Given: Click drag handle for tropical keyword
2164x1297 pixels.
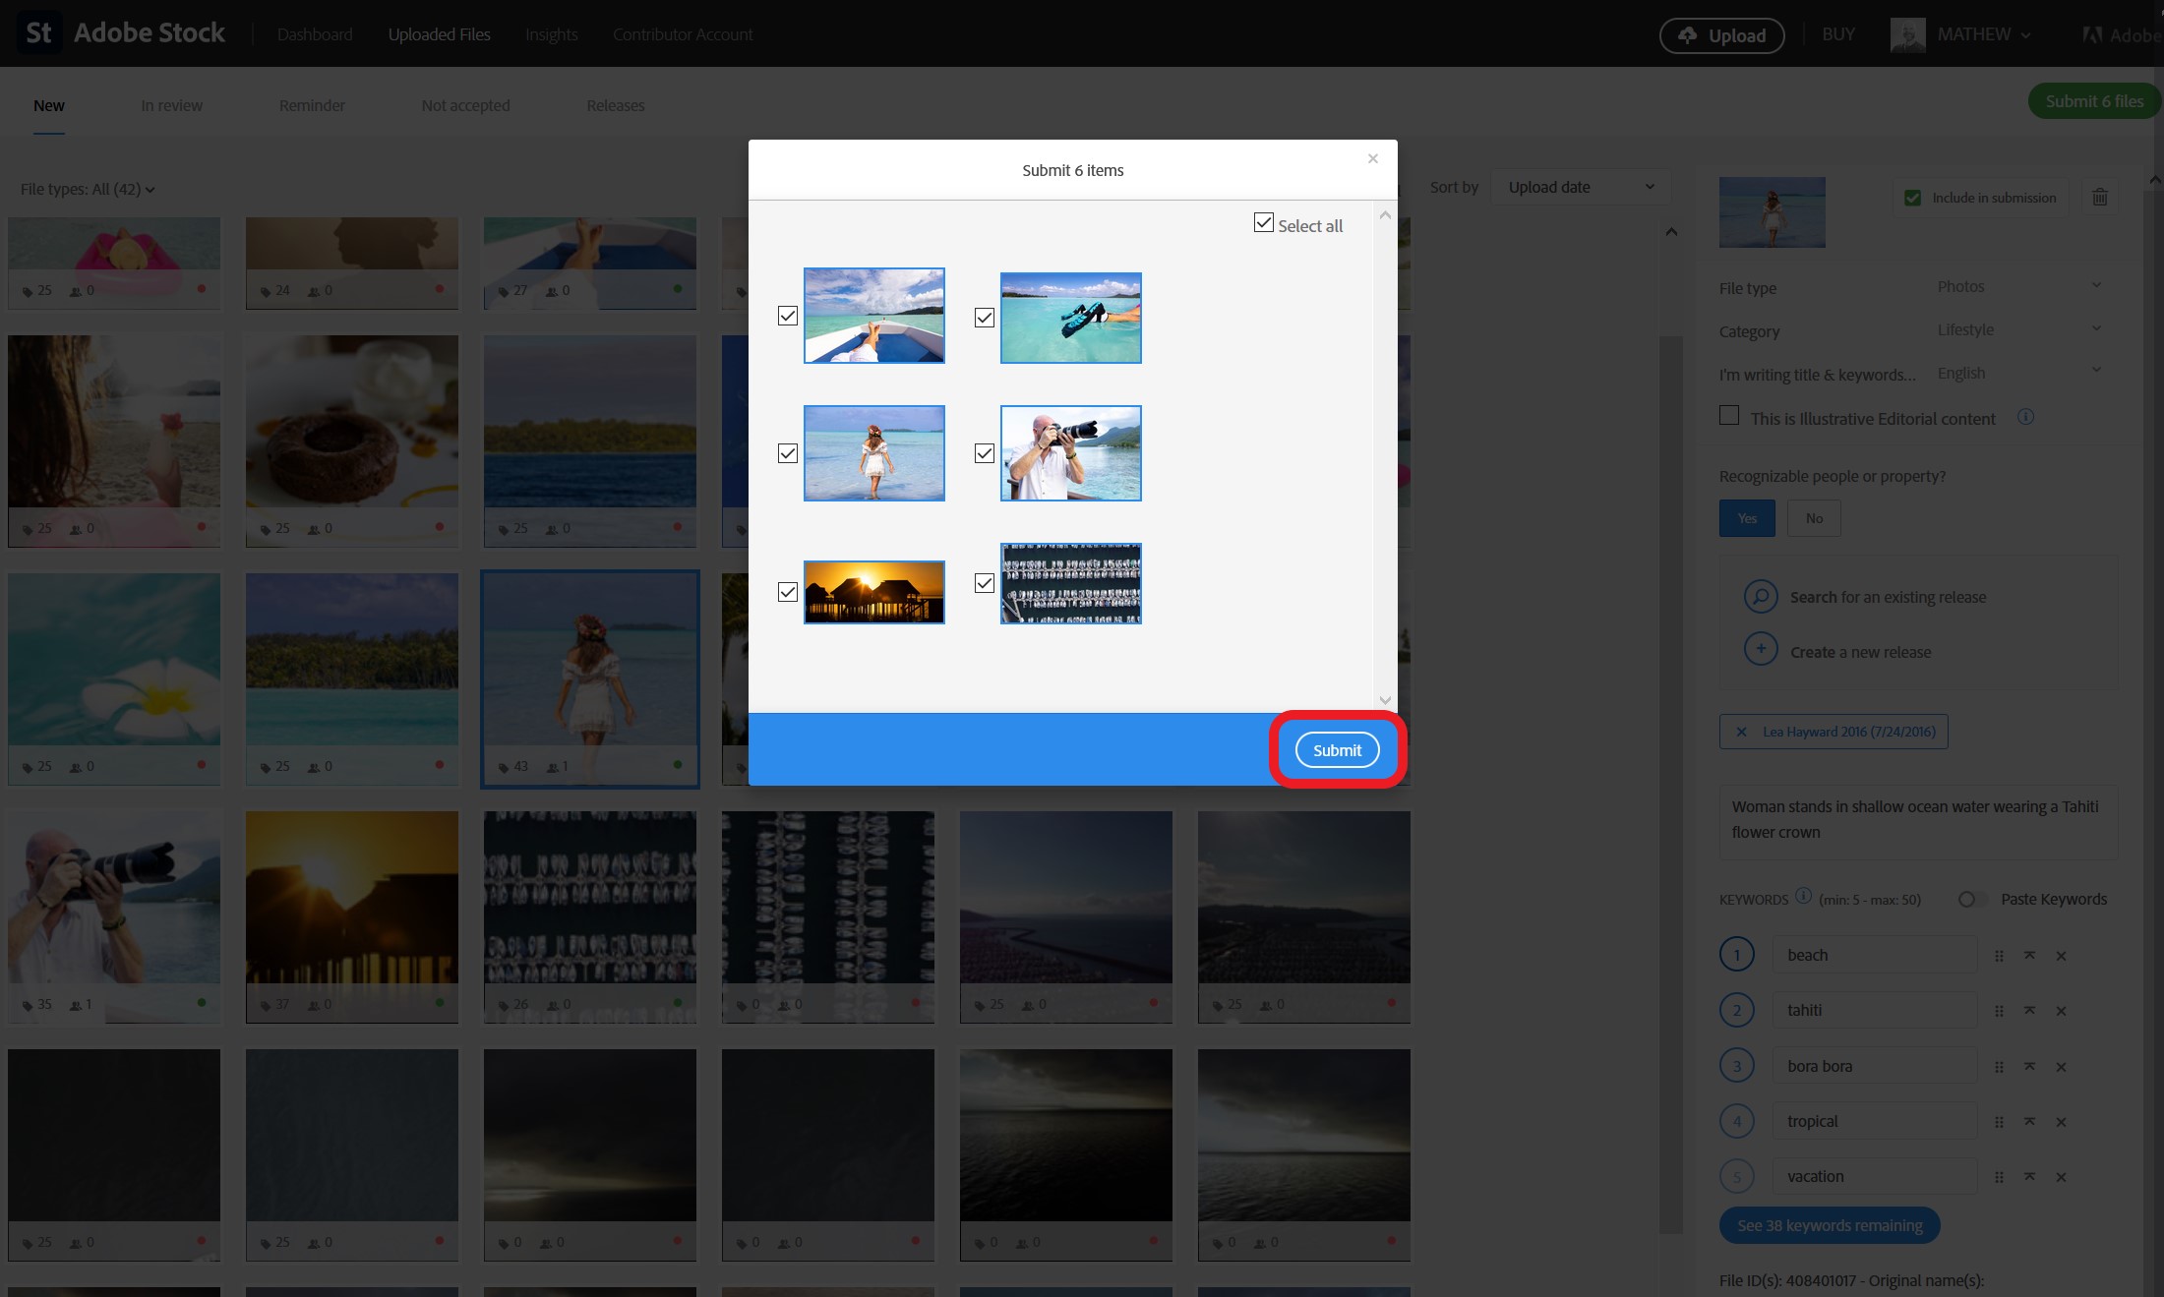Looking at the screenshot, I should (1999, 1122).
